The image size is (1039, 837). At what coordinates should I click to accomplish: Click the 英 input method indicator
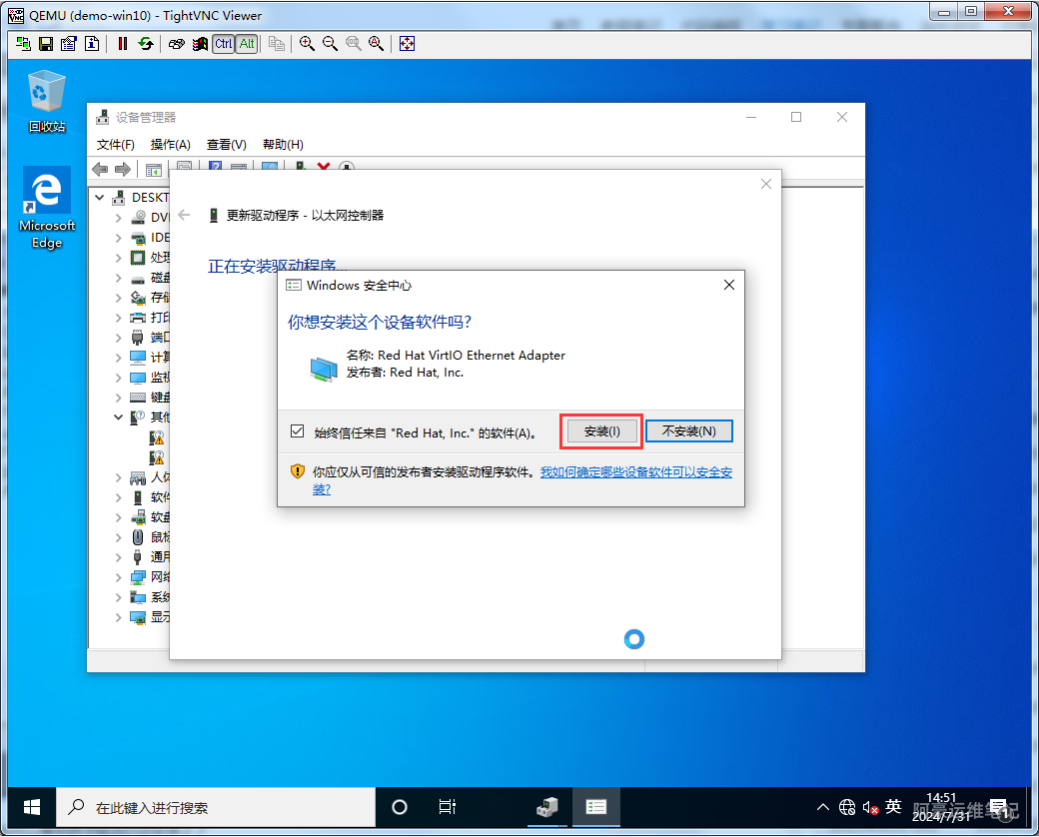[x=893, y=806]
